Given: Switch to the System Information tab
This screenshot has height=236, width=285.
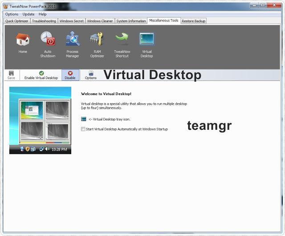Looking at the screenshot, I should pos(131,21).
